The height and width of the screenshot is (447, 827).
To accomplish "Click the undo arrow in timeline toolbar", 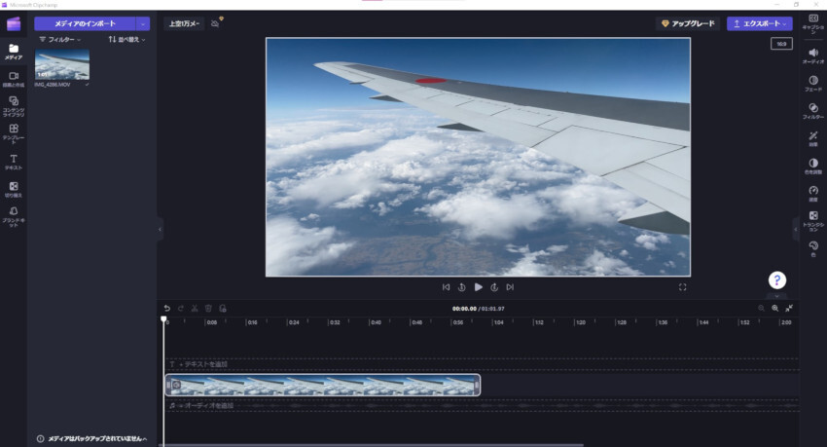I will (x=166, y=308).
